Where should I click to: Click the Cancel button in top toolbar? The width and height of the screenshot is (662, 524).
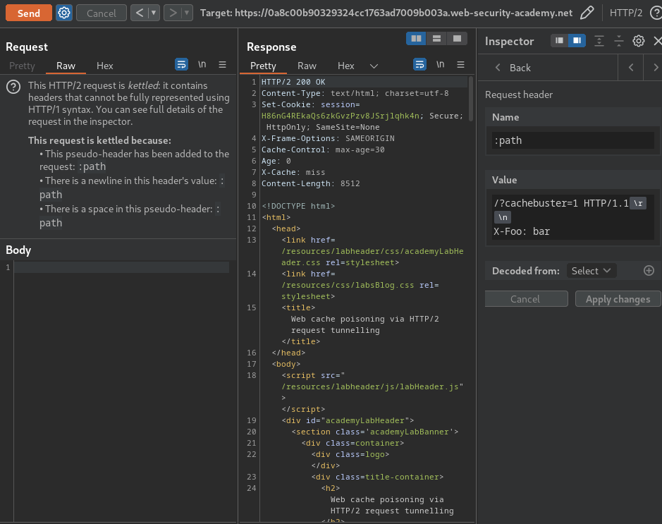pos(102,13)
